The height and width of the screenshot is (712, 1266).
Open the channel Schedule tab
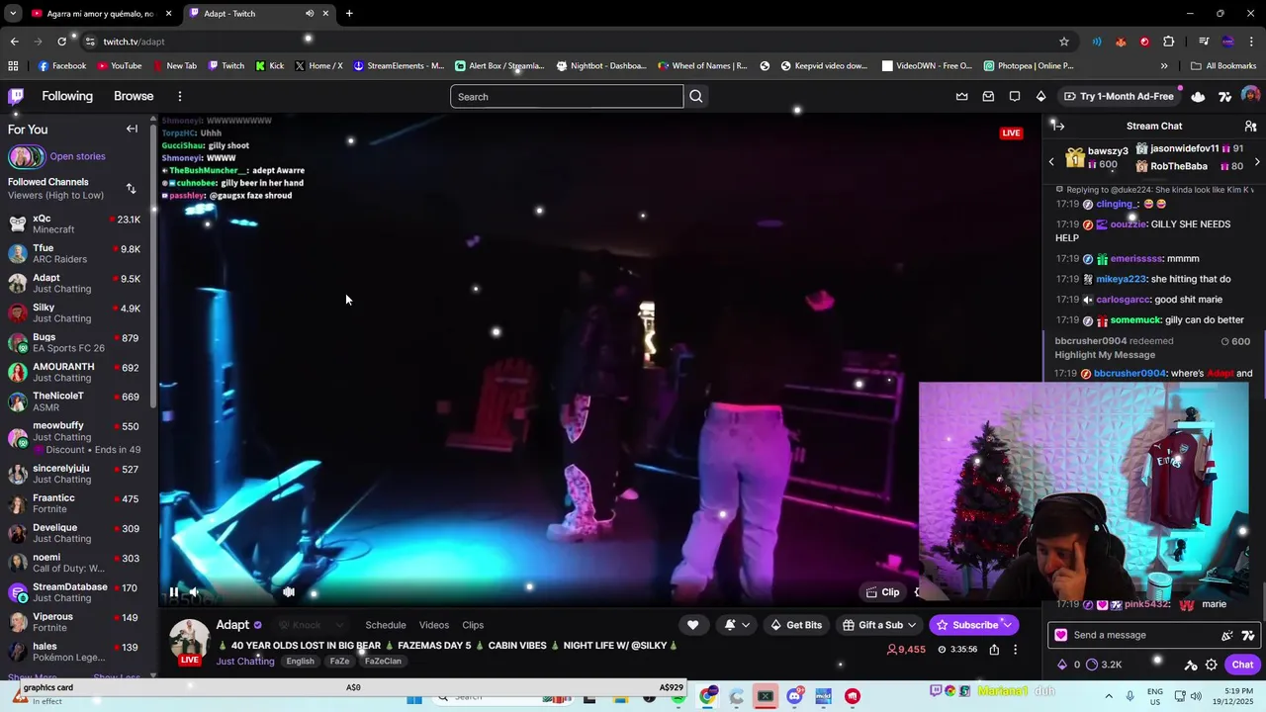tap(386, 625)
